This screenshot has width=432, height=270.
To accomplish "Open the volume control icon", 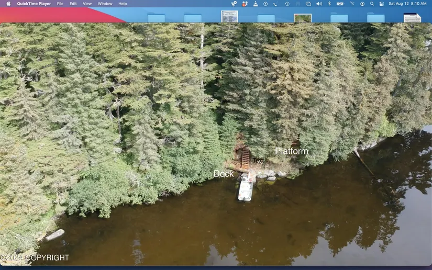I will 319,4.
